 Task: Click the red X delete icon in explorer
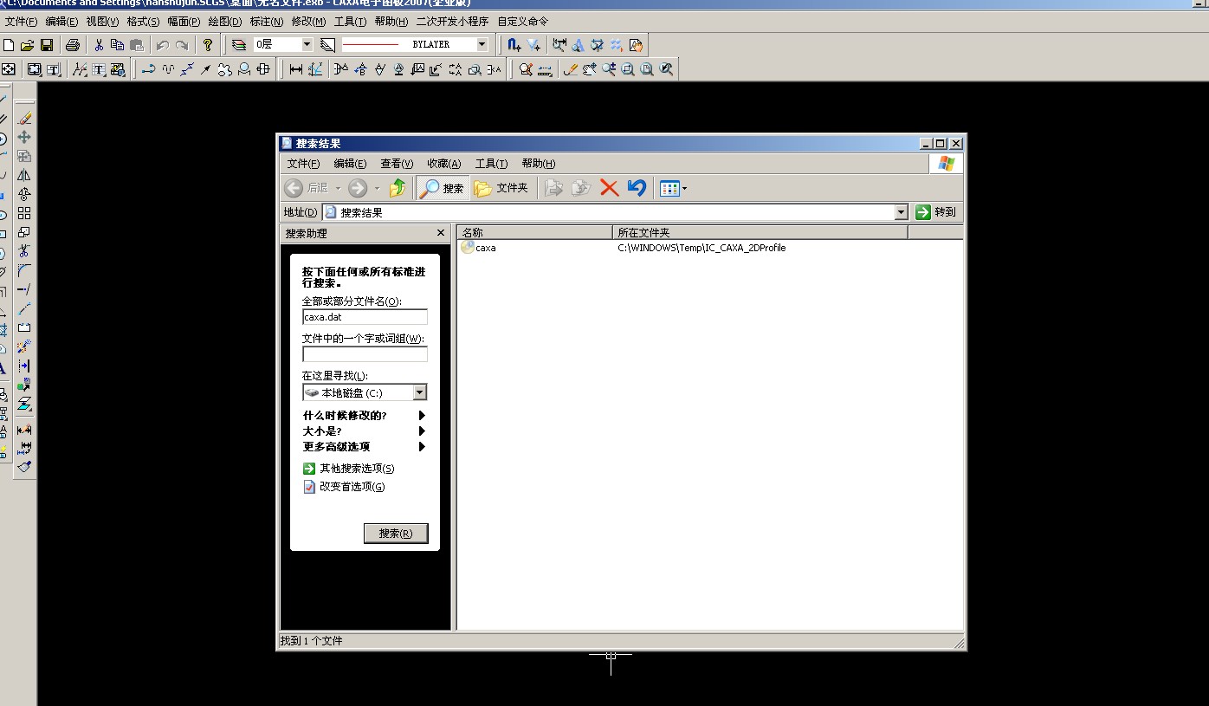coord(610,188)
